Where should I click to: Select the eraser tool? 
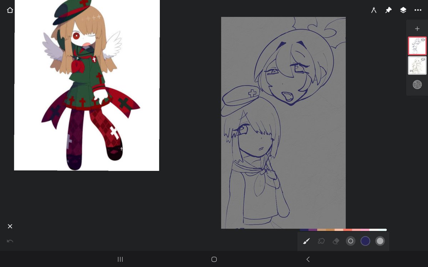point(336,241)
